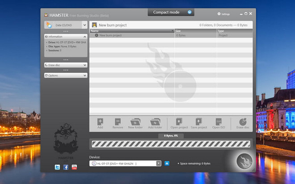Viewport: 295px width, 184px height.
Task: Save project using toolbar icon
Action: point(198,123)
